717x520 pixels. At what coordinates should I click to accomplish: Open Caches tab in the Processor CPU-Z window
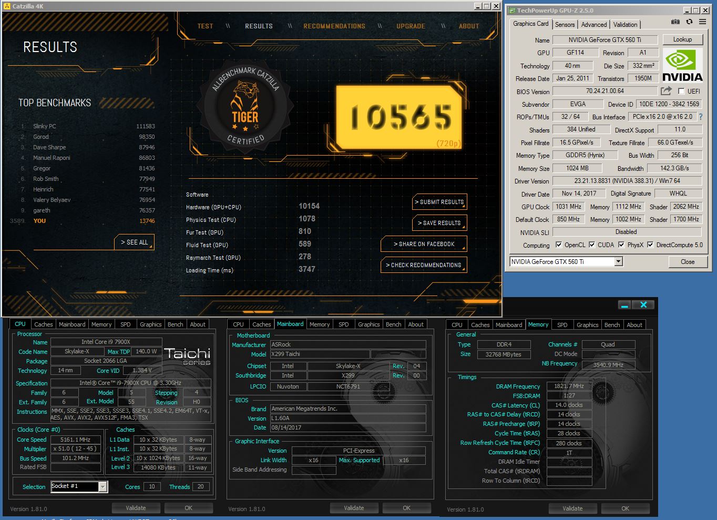44,324
